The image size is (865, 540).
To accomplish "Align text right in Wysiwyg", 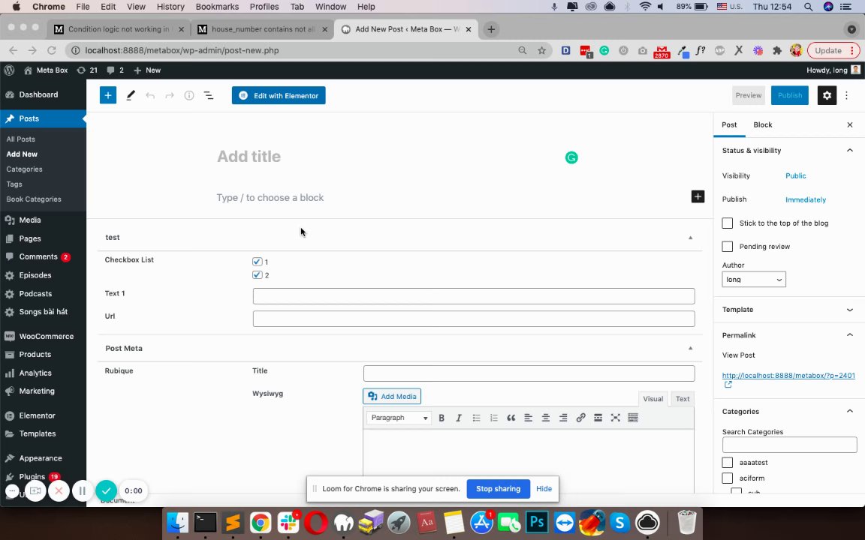I will point(562,418).
